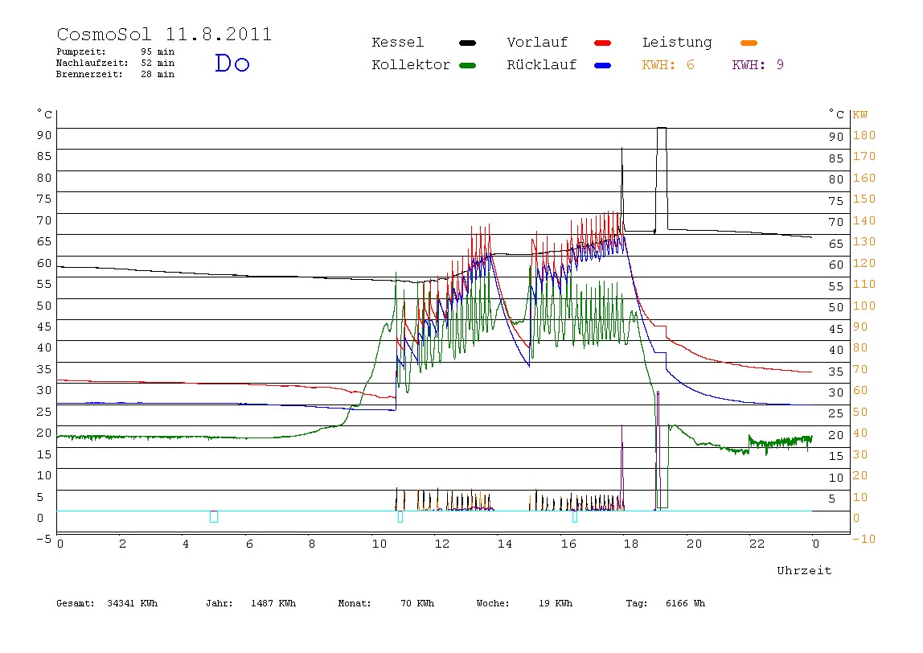Click the blue weekday label 'Do'
This screenshot has width=923, height=653.
232,63
